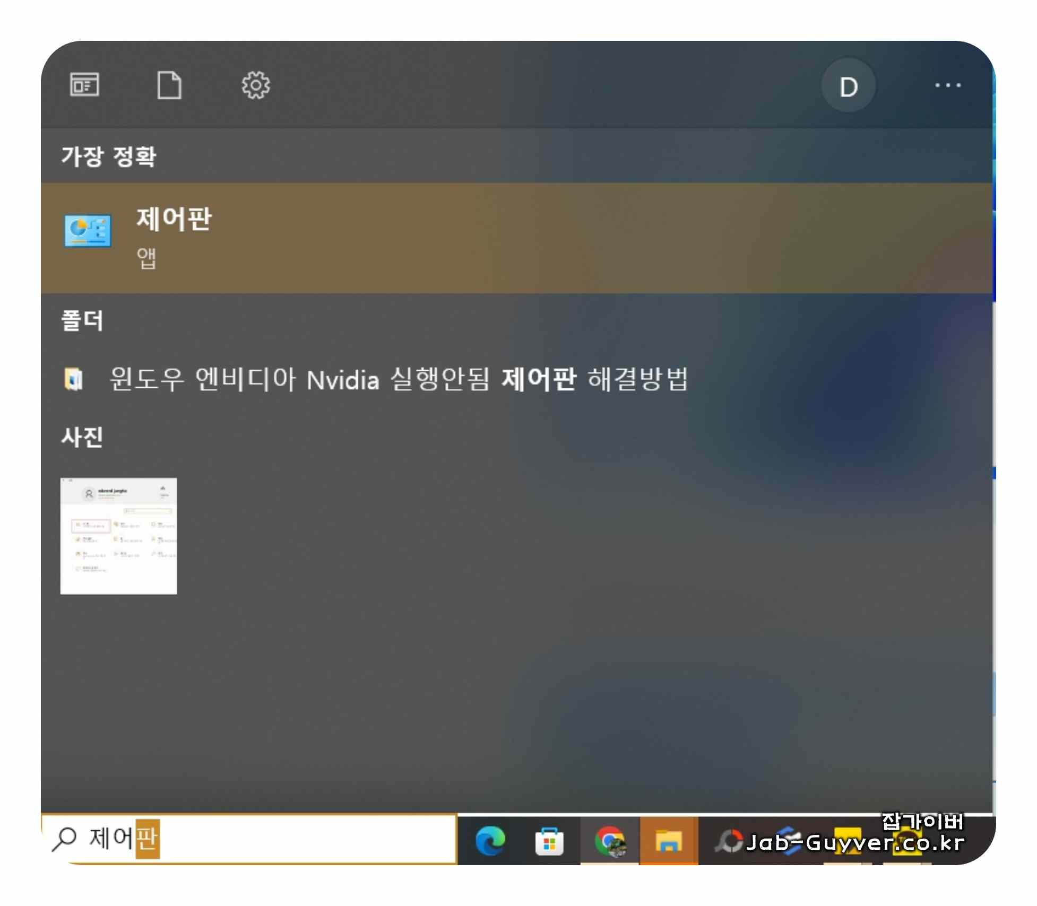Launch Microsoft Edge from the taskbar
This screenshot has width=1037, height=906.
pyautogui.click(x=490, y=841)
